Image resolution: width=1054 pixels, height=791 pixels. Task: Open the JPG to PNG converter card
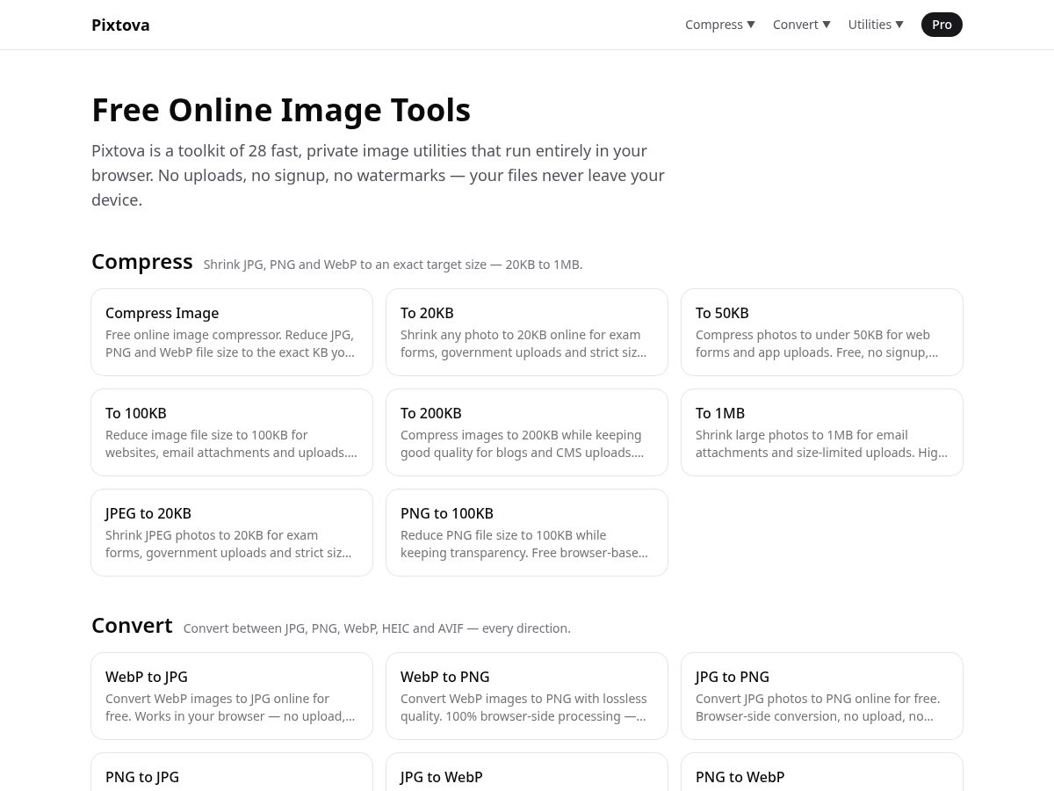tap(822, 696)
